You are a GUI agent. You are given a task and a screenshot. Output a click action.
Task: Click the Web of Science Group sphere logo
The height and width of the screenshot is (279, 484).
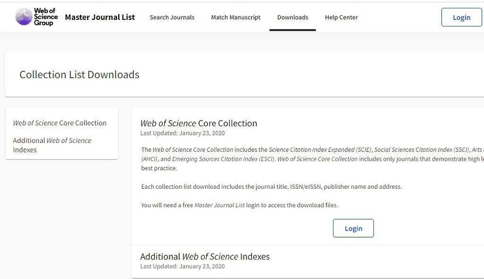[24, 17]
